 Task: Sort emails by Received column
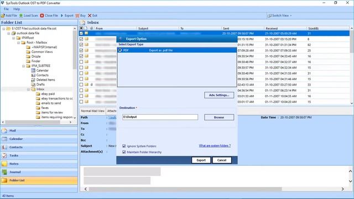[285, 28]
